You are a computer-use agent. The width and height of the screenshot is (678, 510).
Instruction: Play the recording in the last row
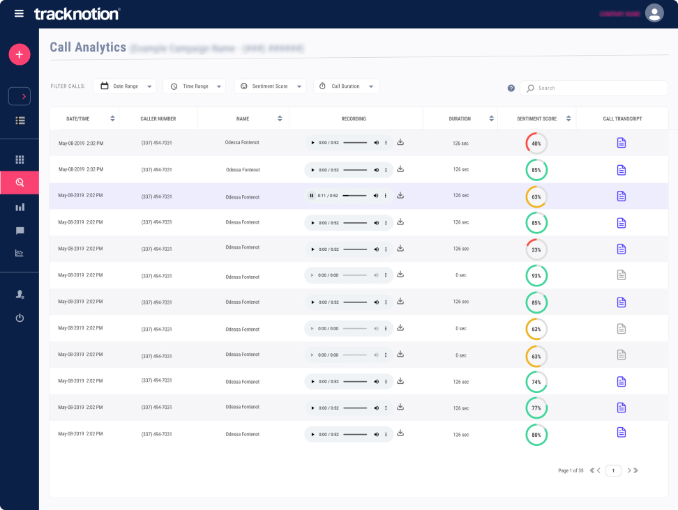(x=312, y=434)
